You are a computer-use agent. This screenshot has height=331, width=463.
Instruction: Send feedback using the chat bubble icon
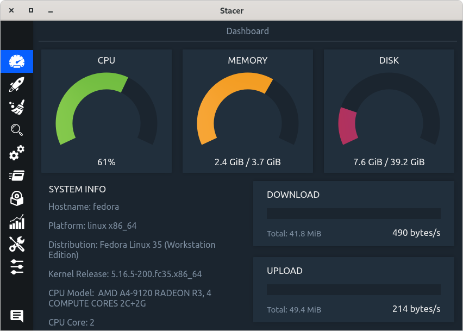(x=16, y=316)
